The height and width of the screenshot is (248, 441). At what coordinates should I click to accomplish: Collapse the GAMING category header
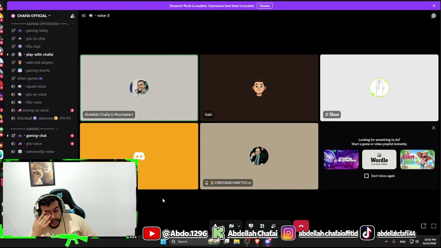click(34, 129)
